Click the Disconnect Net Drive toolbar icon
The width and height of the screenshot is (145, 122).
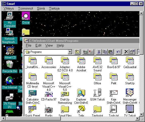(x=91, y=52)
